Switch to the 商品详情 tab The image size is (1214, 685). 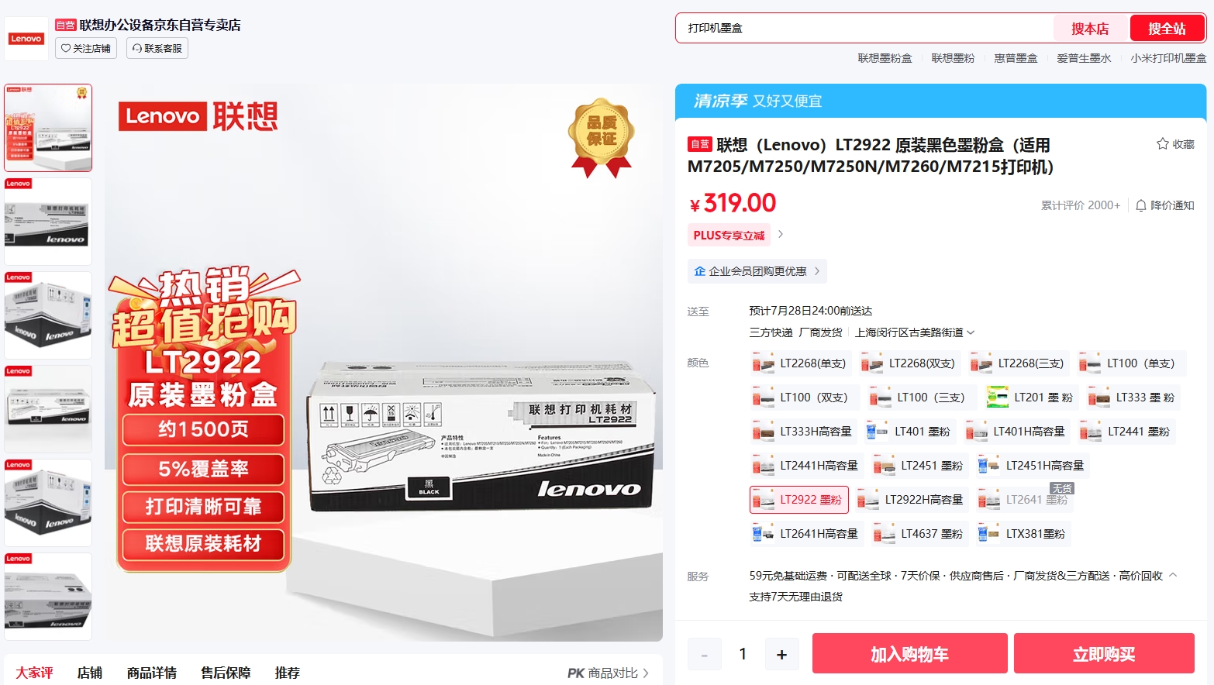click(152, 673)
